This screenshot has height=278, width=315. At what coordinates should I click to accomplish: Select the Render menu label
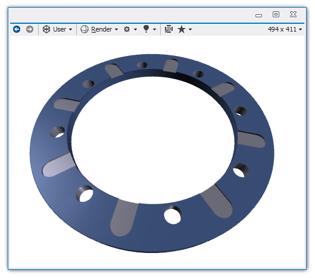tap(101, 29)
